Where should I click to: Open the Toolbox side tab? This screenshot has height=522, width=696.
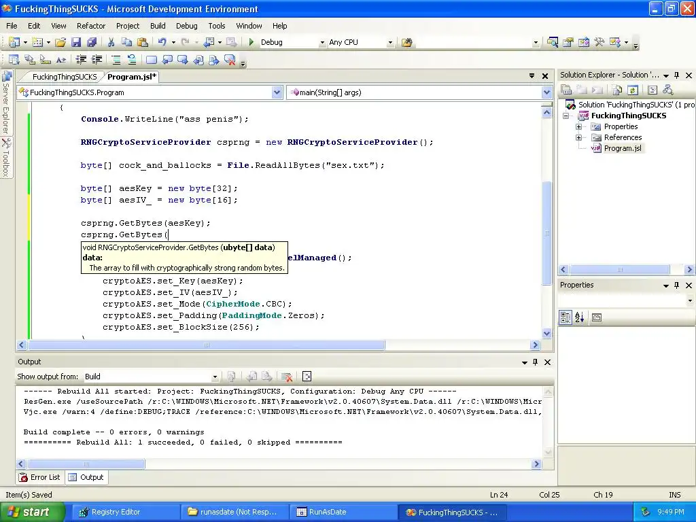(x=5, y=158)
